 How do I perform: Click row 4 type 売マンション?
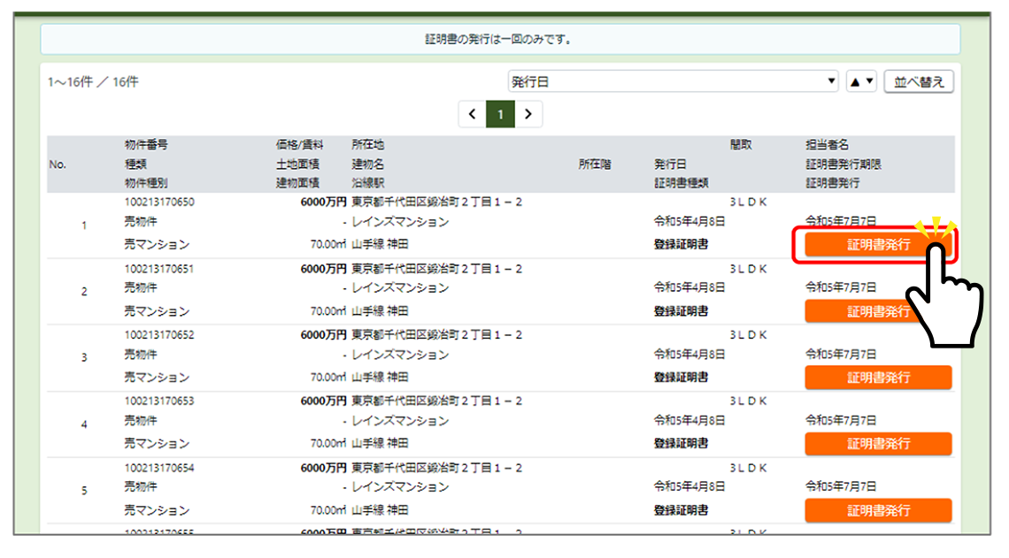coord(157,443)
